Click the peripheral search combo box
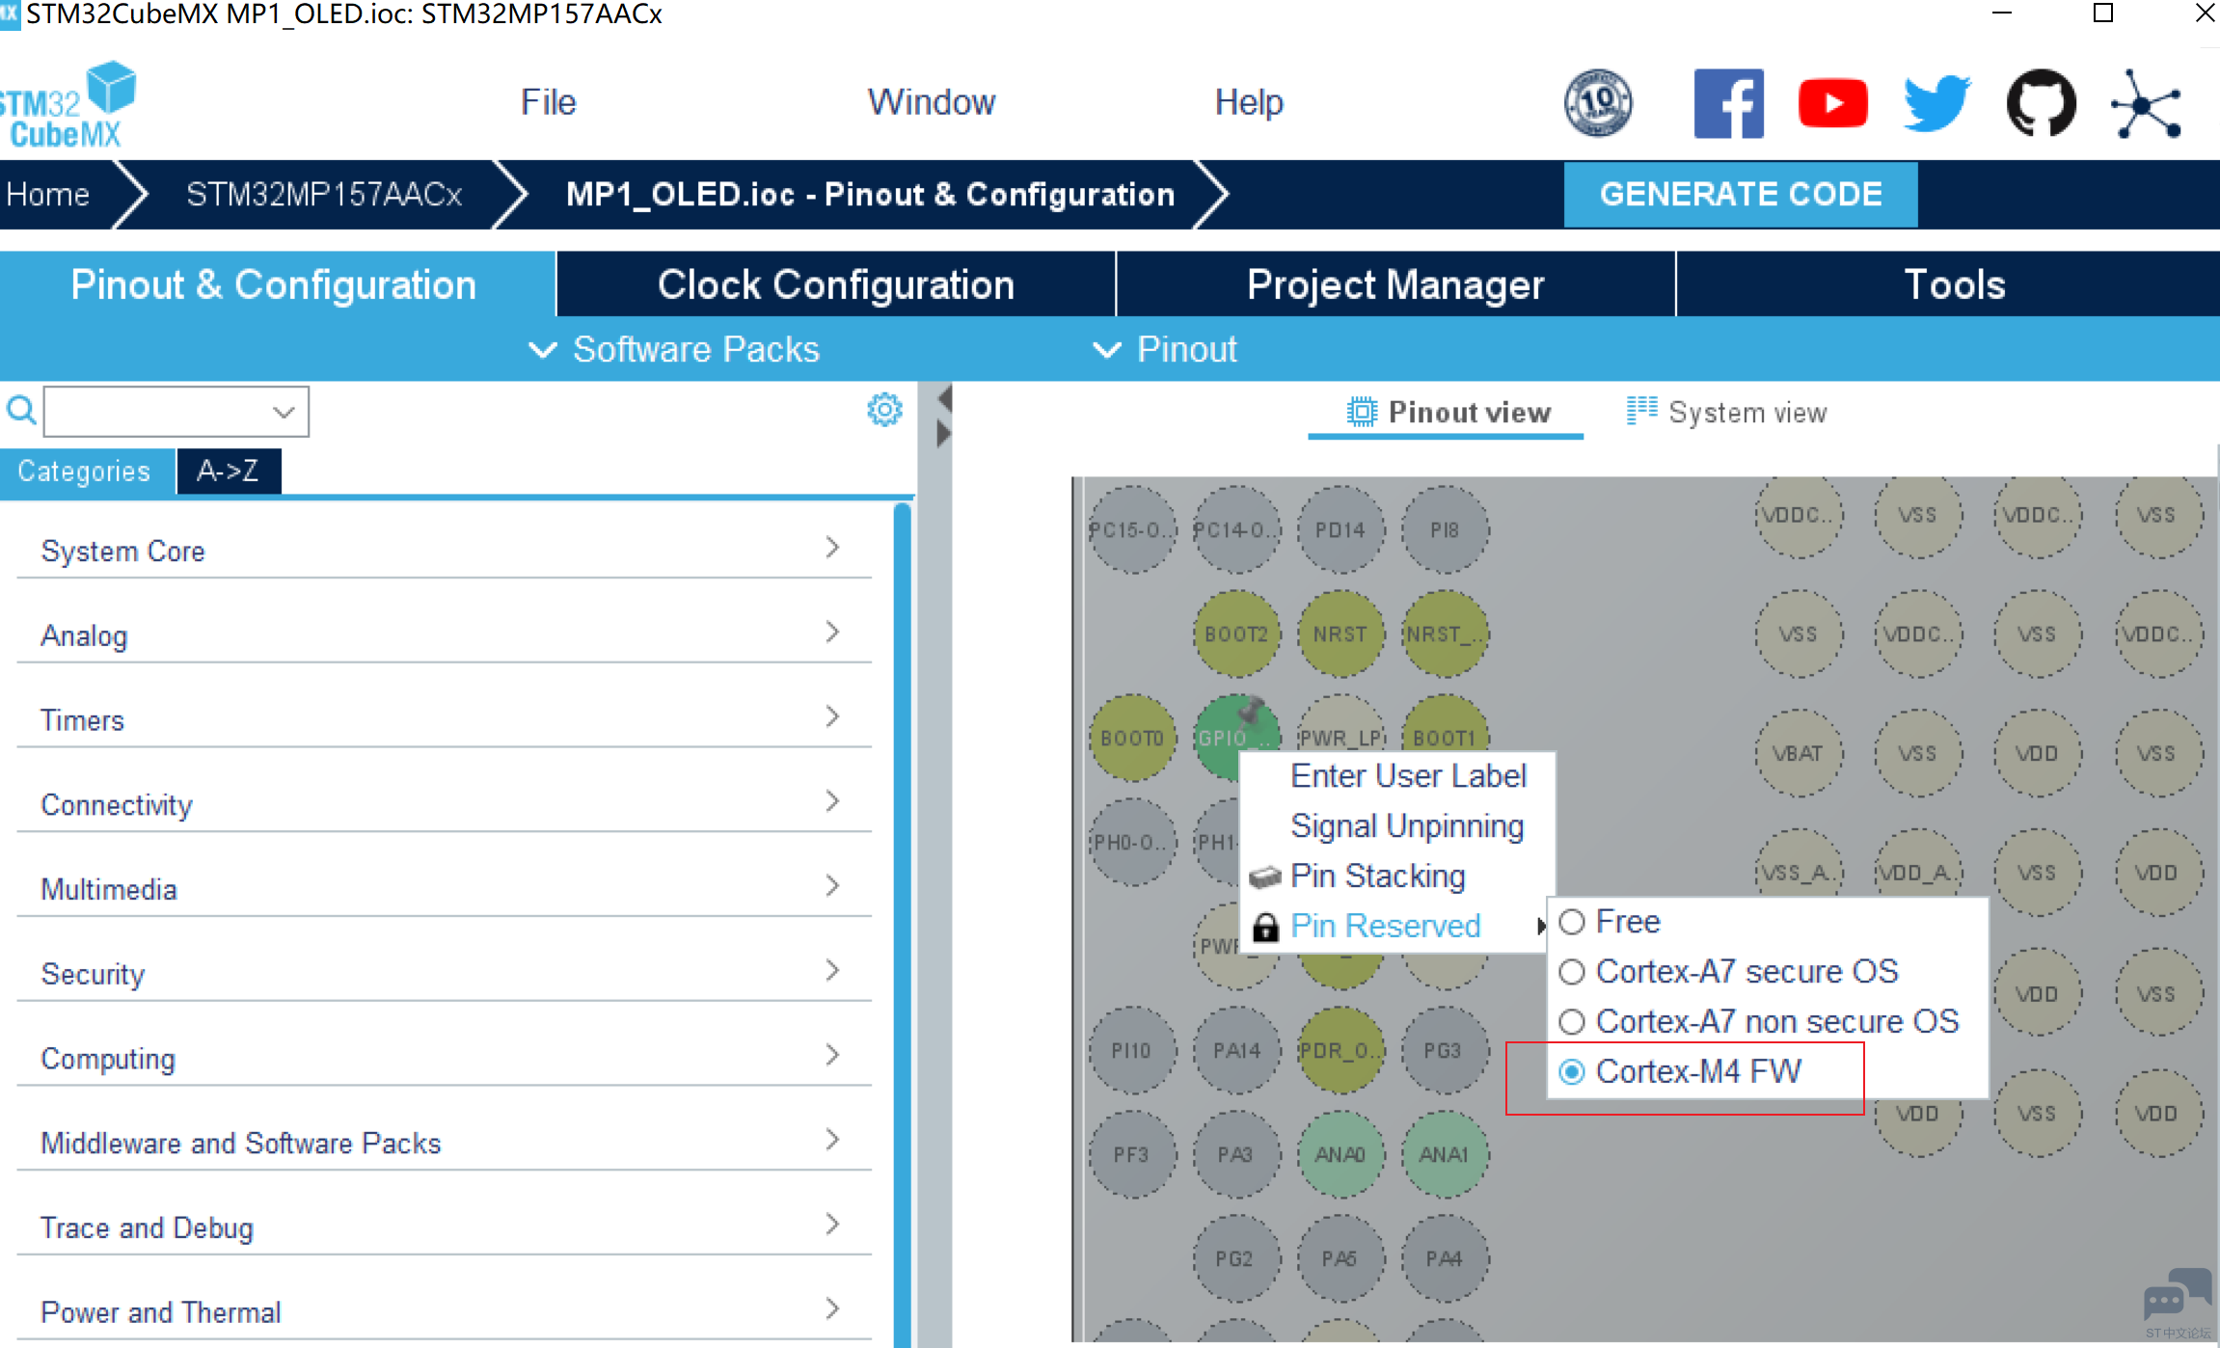 [x=176, y=412]
